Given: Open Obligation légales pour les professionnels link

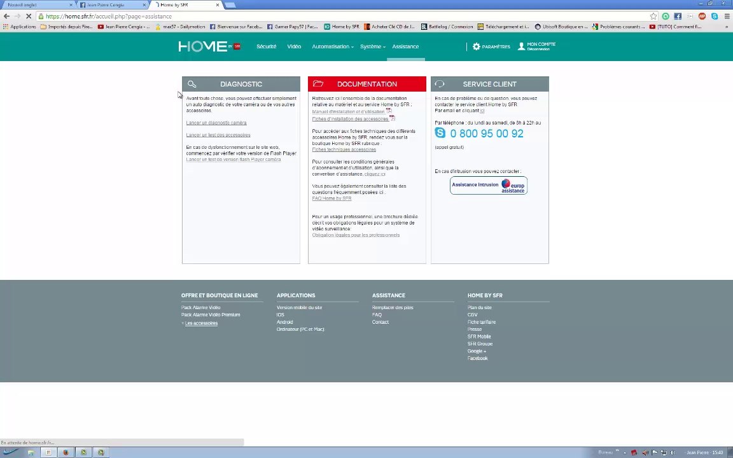Looking at the screenshot, I should pyautogui.click(x=356, y=235).
